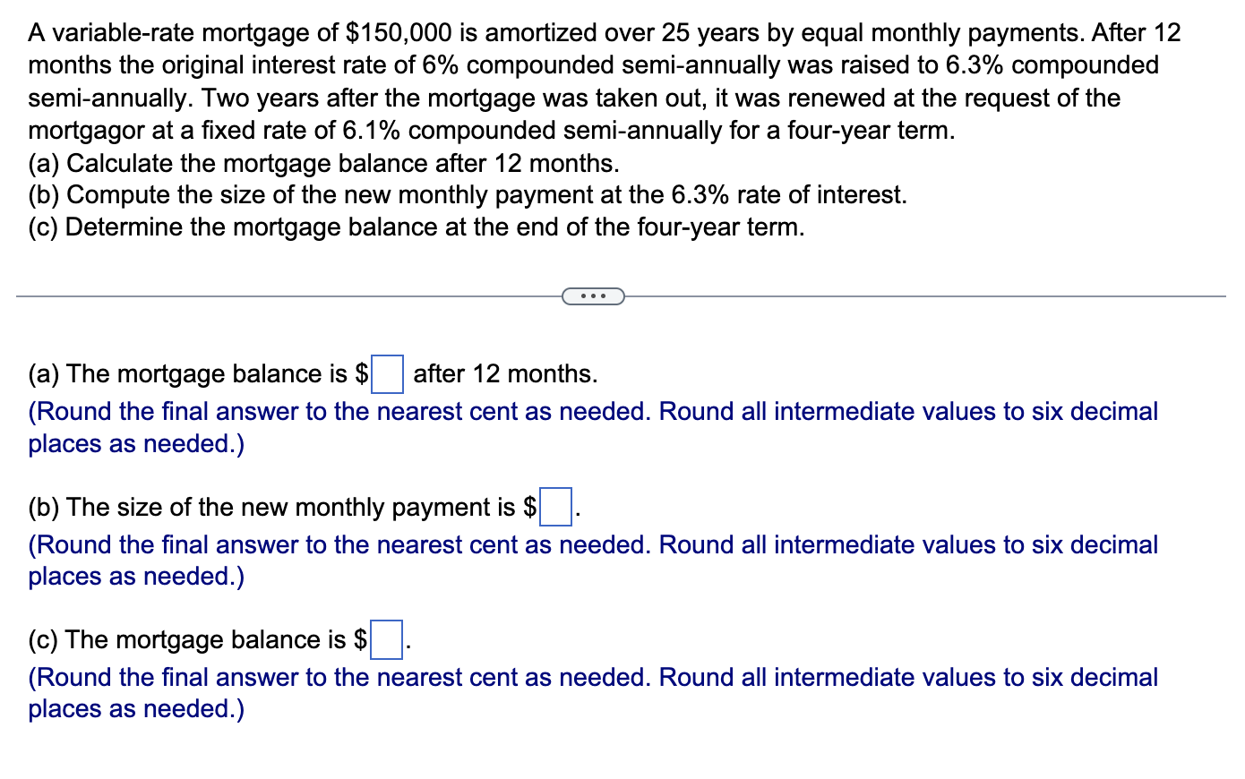Image resolution: width=1245 pixels, height=779 pixels.
Task: Click the rounding instructions under part (c)
Action: (591, 693)
